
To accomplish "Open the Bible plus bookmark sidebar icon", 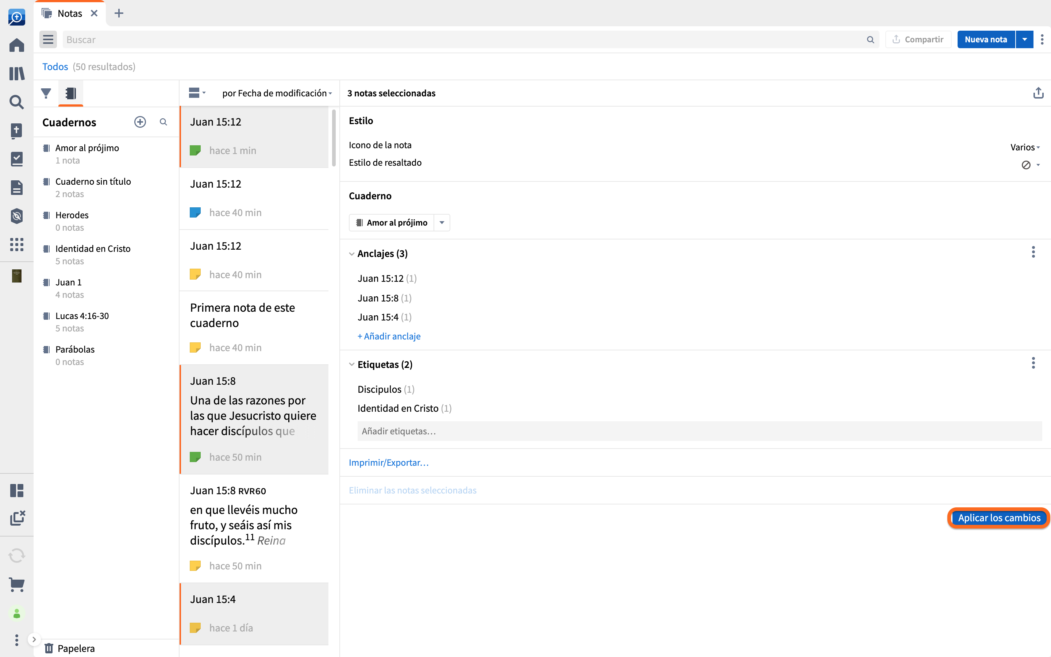I will click(x=16, y=130).
